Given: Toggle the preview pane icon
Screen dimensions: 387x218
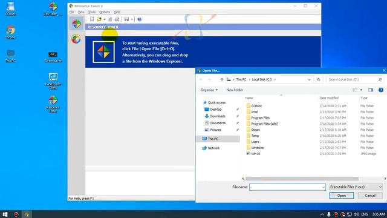Looking at the screenshot, I should (371, 90).
